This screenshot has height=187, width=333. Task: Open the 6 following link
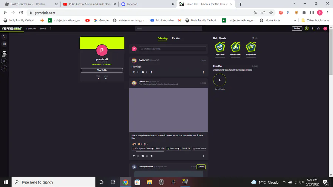pos(97,64)
